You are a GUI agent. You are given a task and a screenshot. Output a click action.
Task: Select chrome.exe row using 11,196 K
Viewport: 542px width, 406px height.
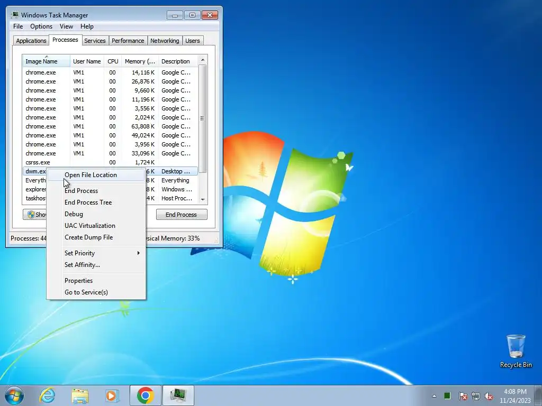[x=110, y=99]
